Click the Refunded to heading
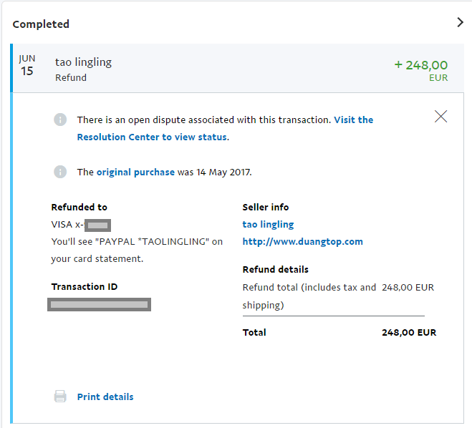This screenshot has width=472, height=428. [x=79, y=207]
